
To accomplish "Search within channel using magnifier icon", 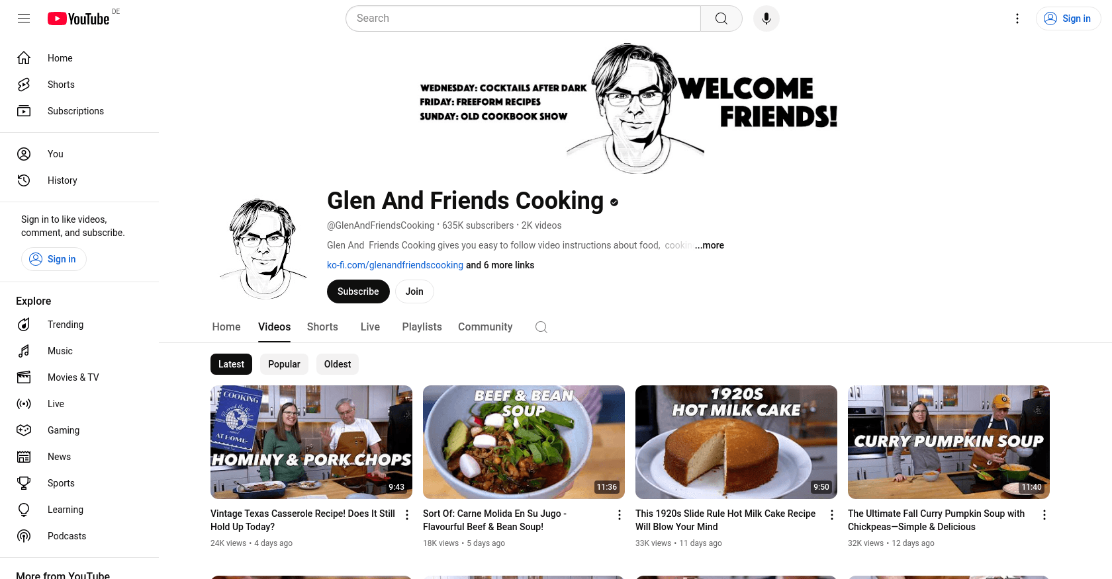I will coord(541,327).
